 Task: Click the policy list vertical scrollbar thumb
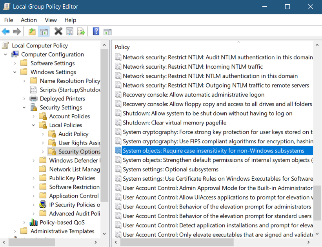(x=317, y=203)
